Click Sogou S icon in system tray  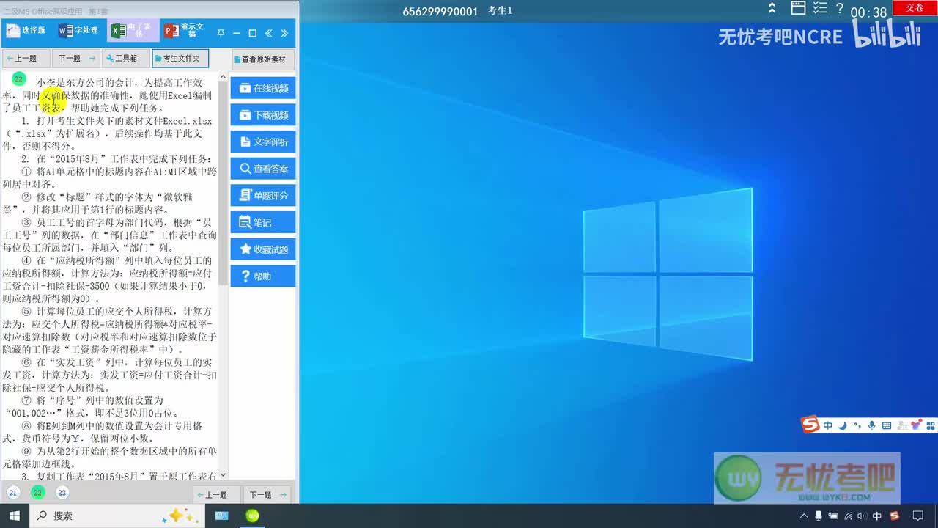[894, 516]
